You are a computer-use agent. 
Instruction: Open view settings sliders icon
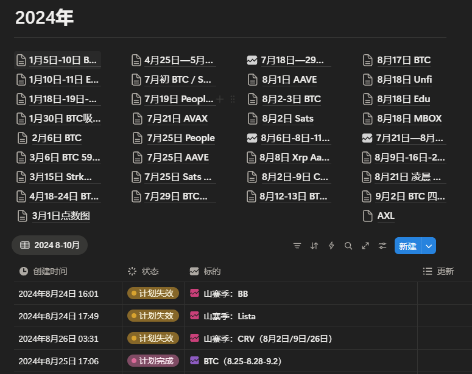coord(382,246)
